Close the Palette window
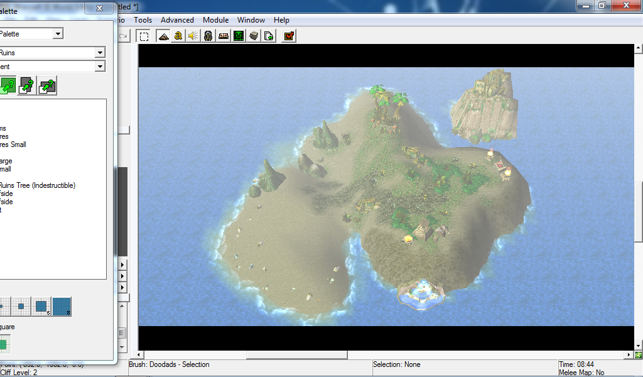Screen dimensions: 643x377 click(99, 8)
